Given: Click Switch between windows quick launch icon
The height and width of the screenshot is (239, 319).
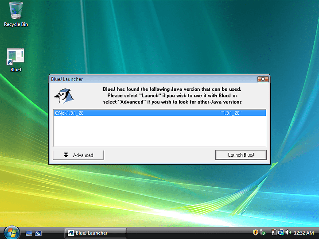Looking at the screenshot, I should [x=38, y=233].
